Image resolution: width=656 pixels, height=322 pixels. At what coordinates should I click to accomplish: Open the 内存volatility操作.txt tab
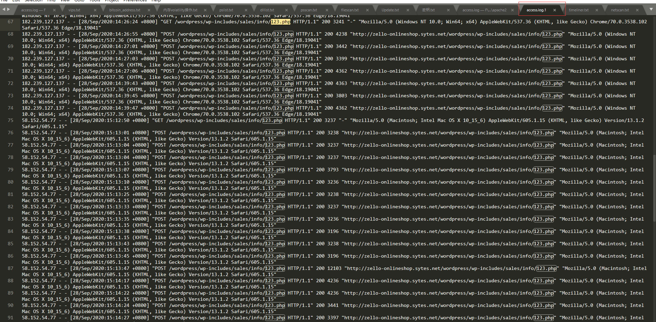(180, 10)
